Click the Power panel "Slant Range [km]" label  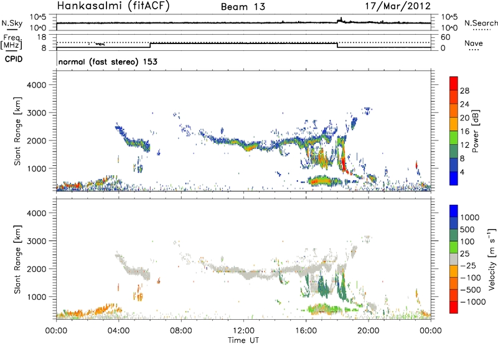tap(17, 131)
